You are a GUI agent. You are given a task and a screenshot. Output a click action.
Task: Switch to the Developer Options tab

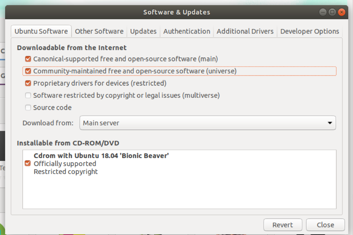click(310, 31)
